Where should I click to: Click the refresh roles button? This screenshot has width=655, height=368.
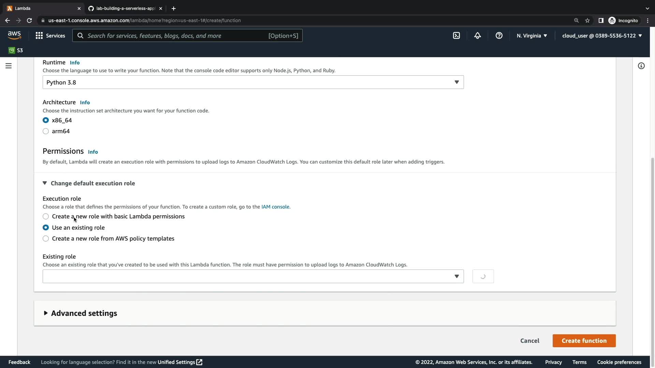483,276
